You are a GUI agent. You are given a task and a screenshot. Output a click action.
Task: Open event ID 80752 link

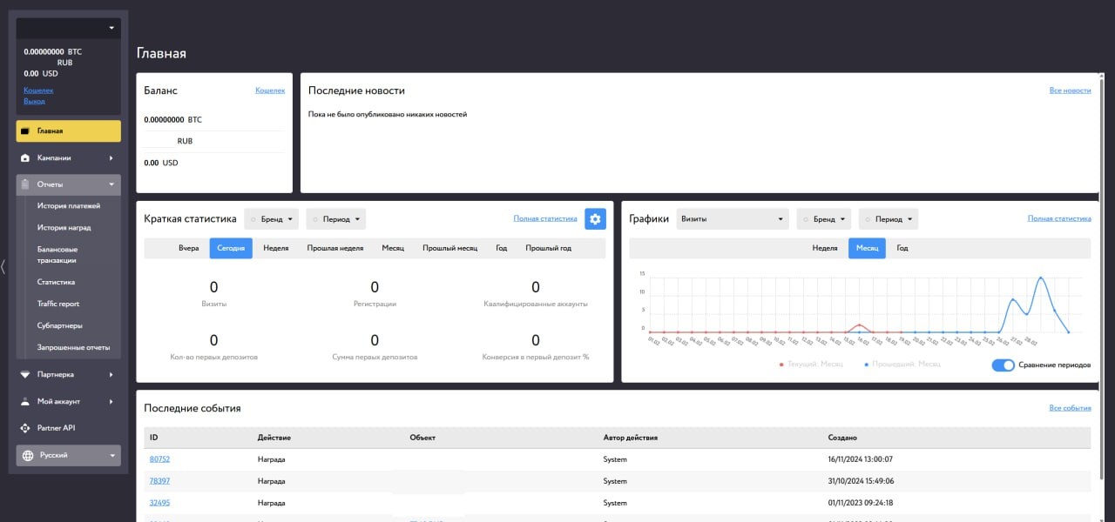pyautogui.click(x=159, y=459)
